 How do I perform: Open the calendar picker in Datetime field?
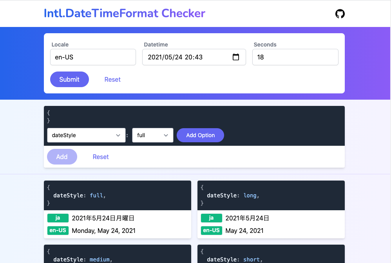236,57
